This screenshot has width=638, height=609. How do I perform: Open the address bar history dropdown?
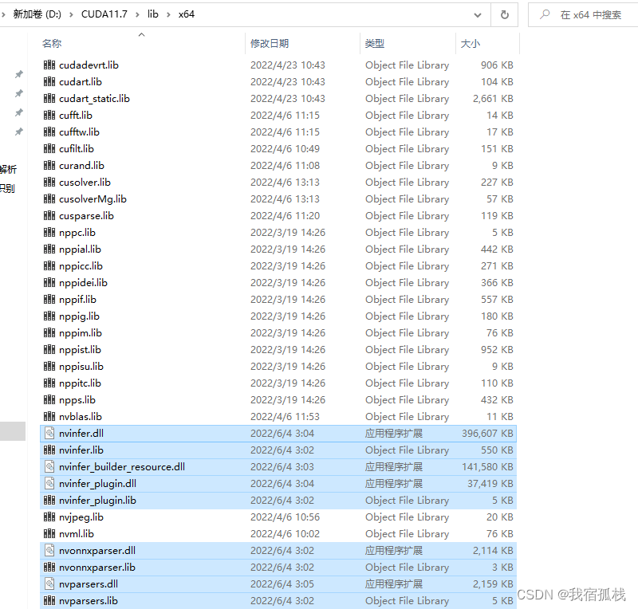[x=478, y=15]
